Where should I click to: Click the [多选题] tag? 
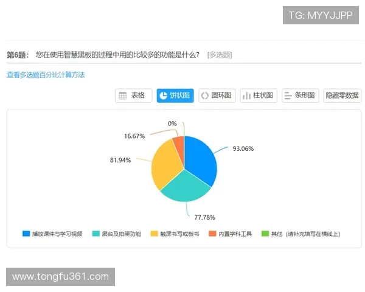tap(220, 55)
